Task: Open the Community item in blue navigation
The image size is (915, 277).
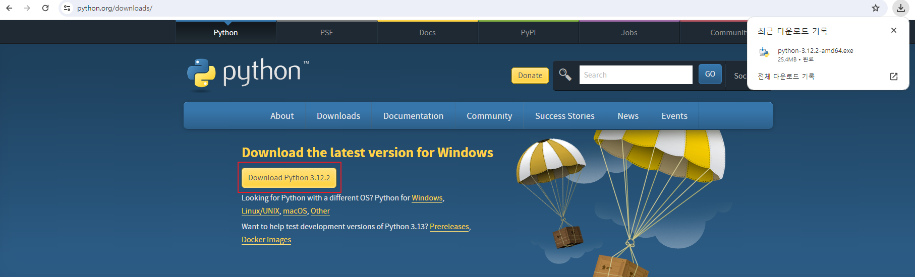Action: point(489,116)
